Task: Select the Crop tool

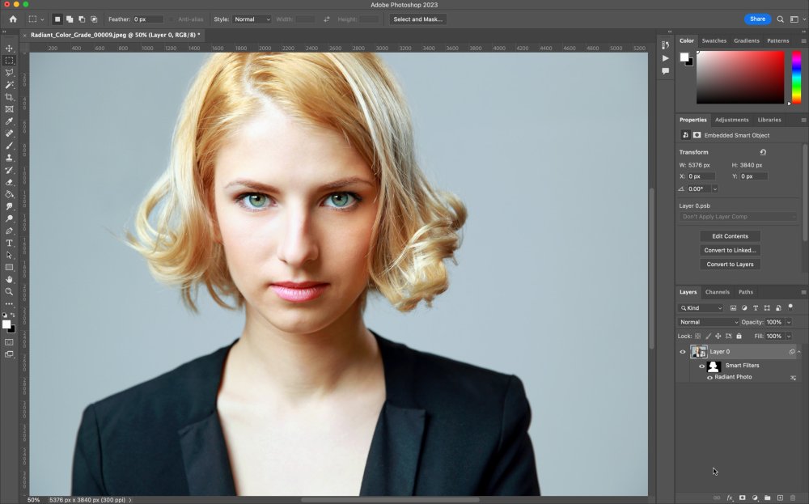Action: 10,97
